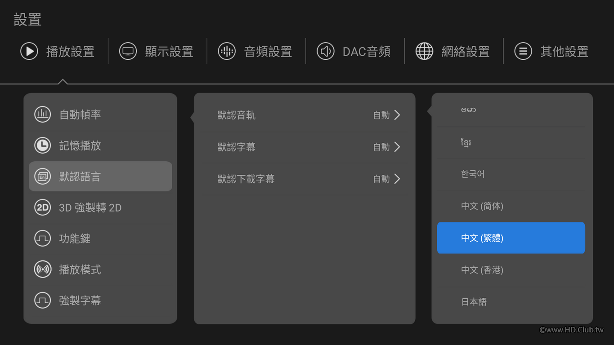Open 其他設置 tab

point(552,51)
